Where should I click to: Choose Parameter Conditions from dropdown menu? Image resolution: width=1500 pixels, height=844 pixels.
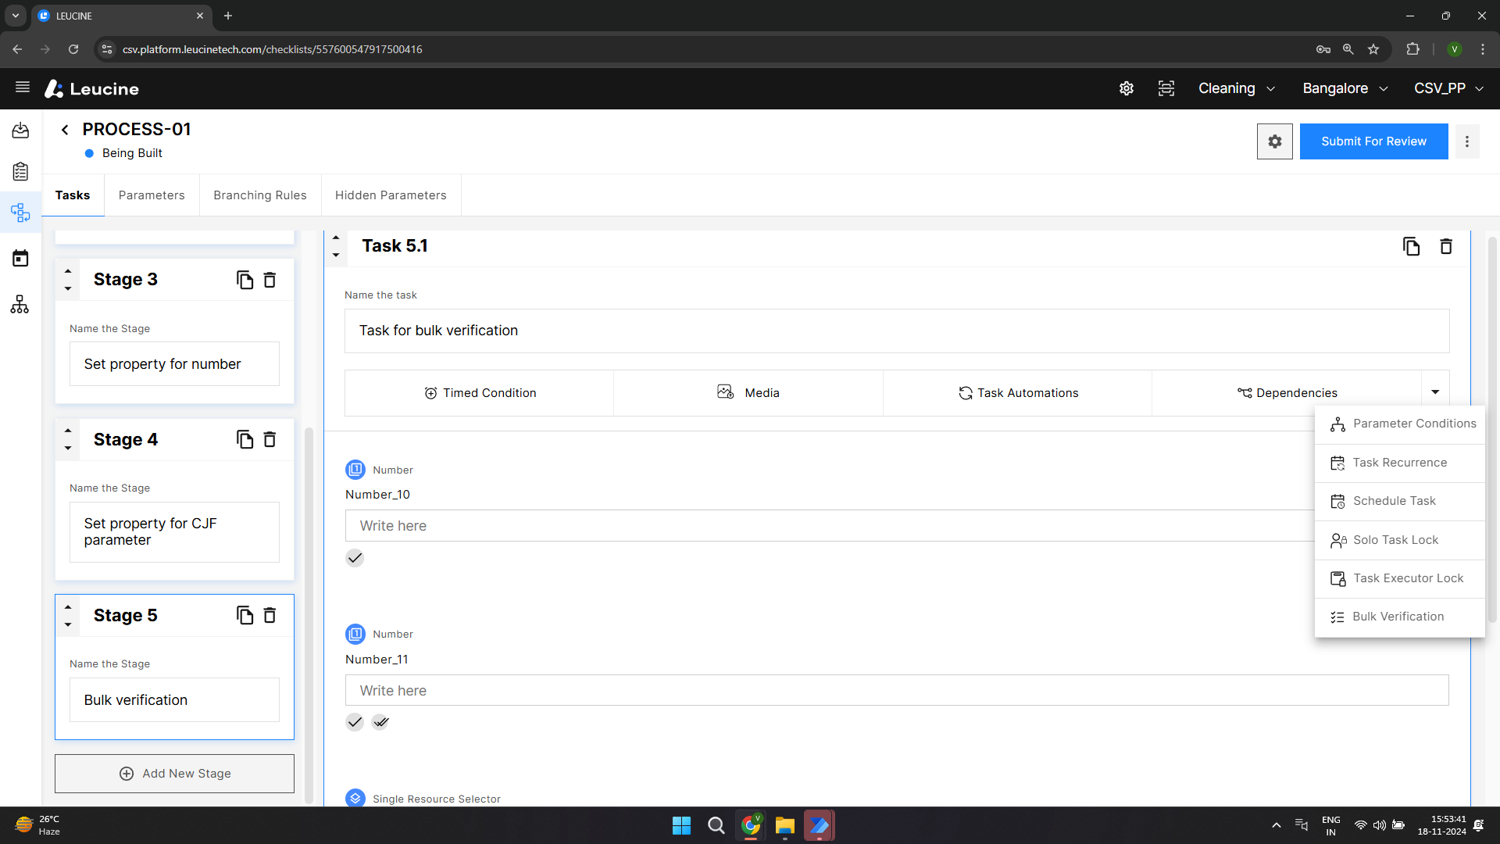pos(1400,424)
